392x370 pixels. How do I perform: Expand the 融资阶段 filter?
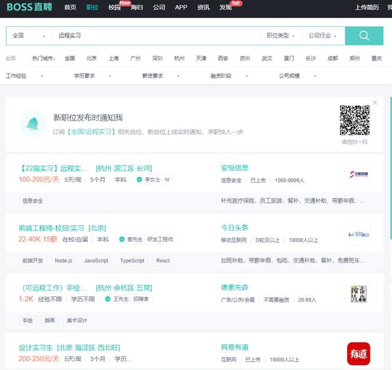pos(229,76)
